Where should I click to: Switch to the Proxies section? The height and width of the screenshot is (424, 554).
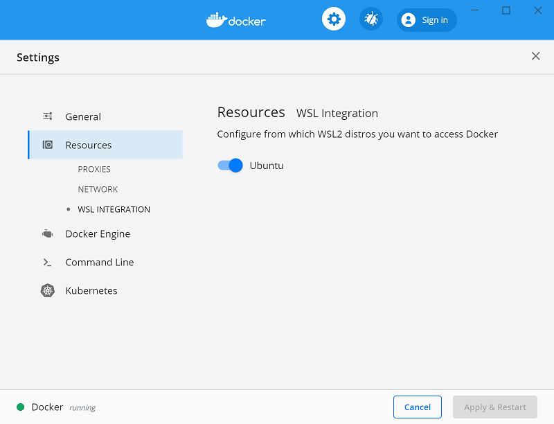[94, 169]
